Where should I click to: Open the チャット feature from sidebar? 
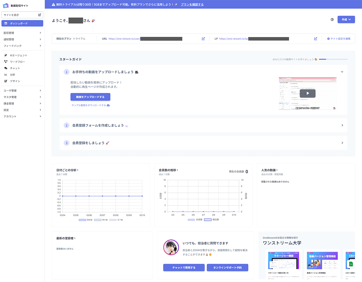[13, 68]
